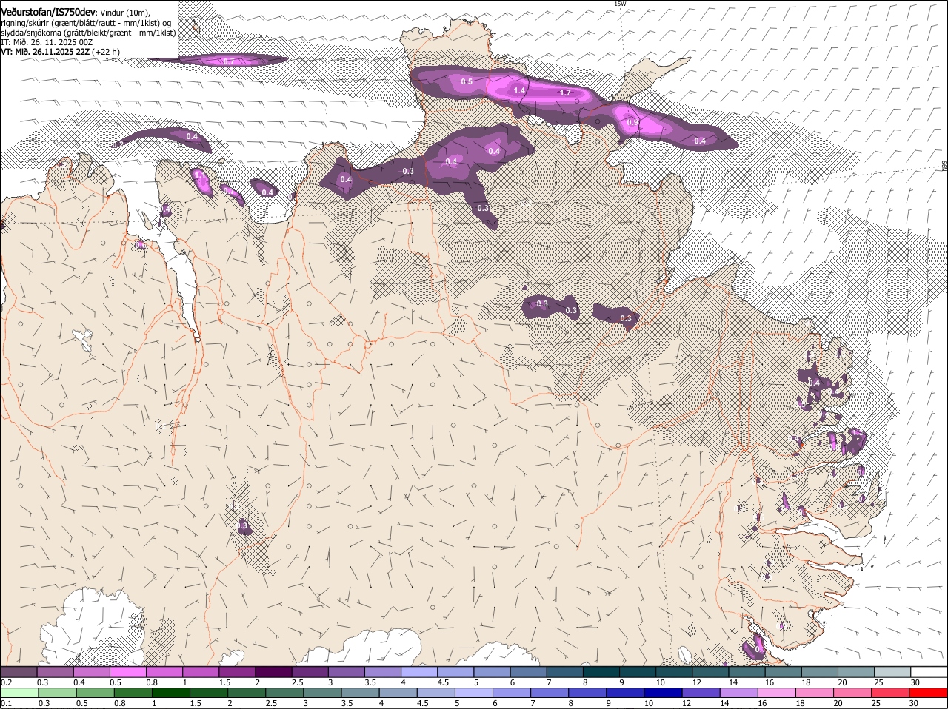Viewport: 948px width, 709px height.
Task: Click upper legend purple swatch labeled 0.3
Action: tap(55, 671)
